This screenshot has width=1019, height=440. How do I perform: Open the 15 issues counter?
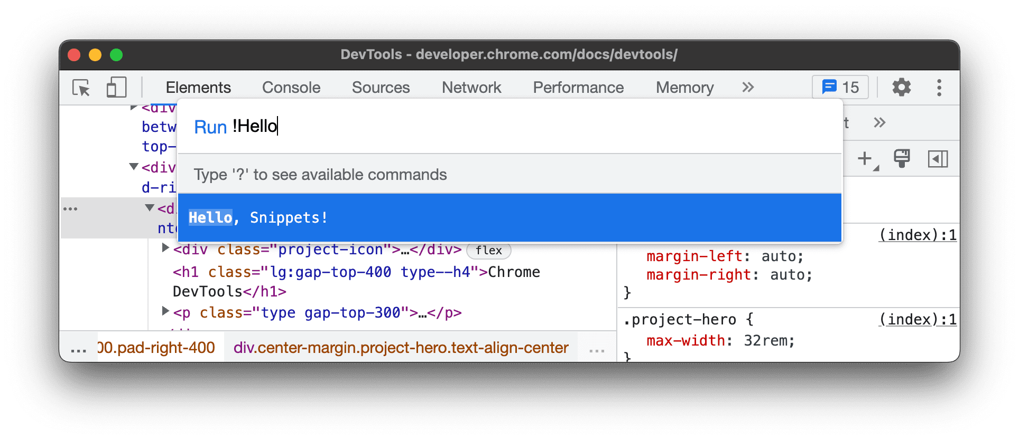840,88
